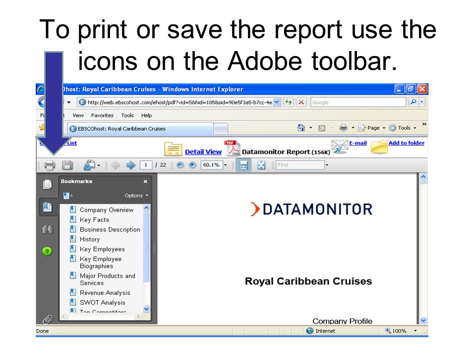Viewport: 476px width, 357px height.
Task: Zoom out with the minus icon
Action: (180, 165)
